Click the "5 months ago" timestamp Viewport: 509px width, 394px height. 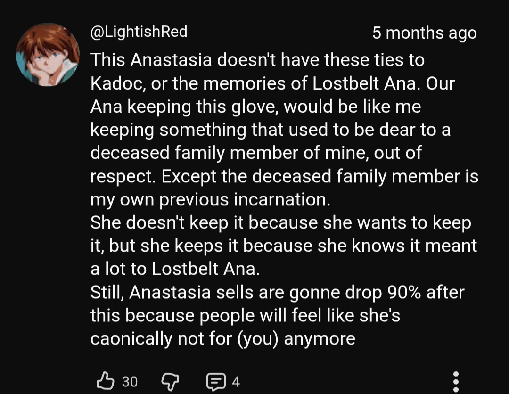(x=424, y=33)
